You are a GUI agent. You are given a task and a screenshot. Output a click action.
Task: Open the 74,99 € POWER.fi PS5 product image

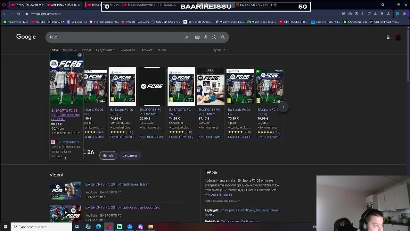pyautogui.click(x=181, y=86)
